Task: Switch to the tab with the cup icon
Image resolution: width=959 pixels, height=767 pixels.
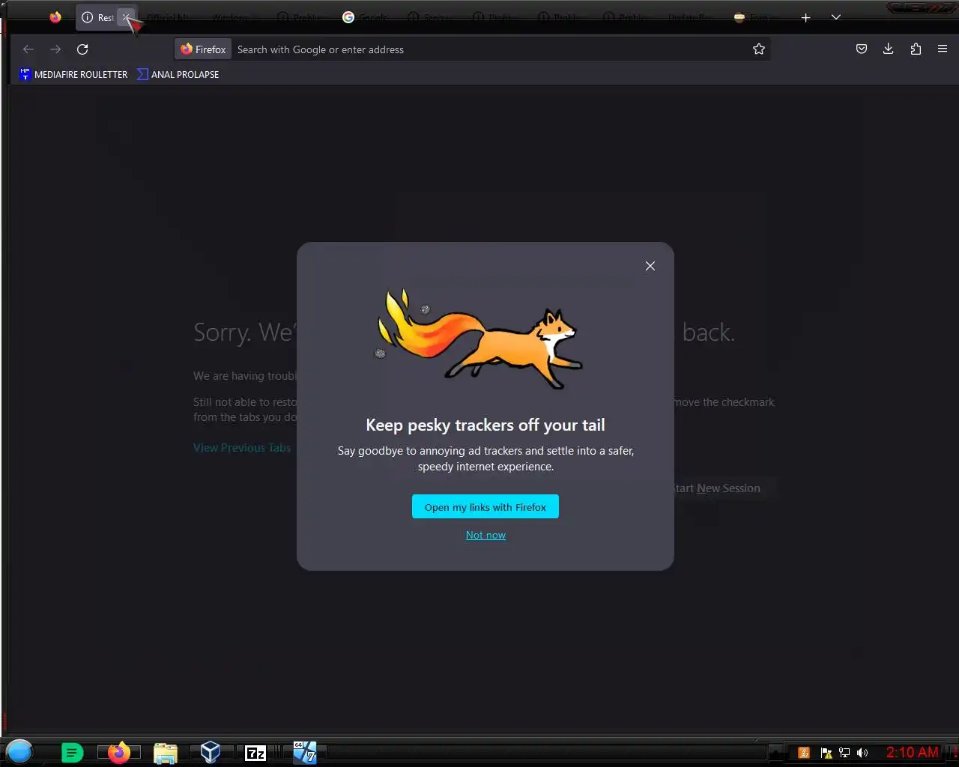Action: pyautogui.click(x=757, y=17)
